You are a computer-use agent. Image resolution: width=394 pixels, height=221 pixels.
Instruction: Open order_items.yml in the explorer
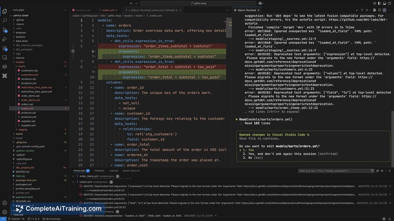[30, 100]
